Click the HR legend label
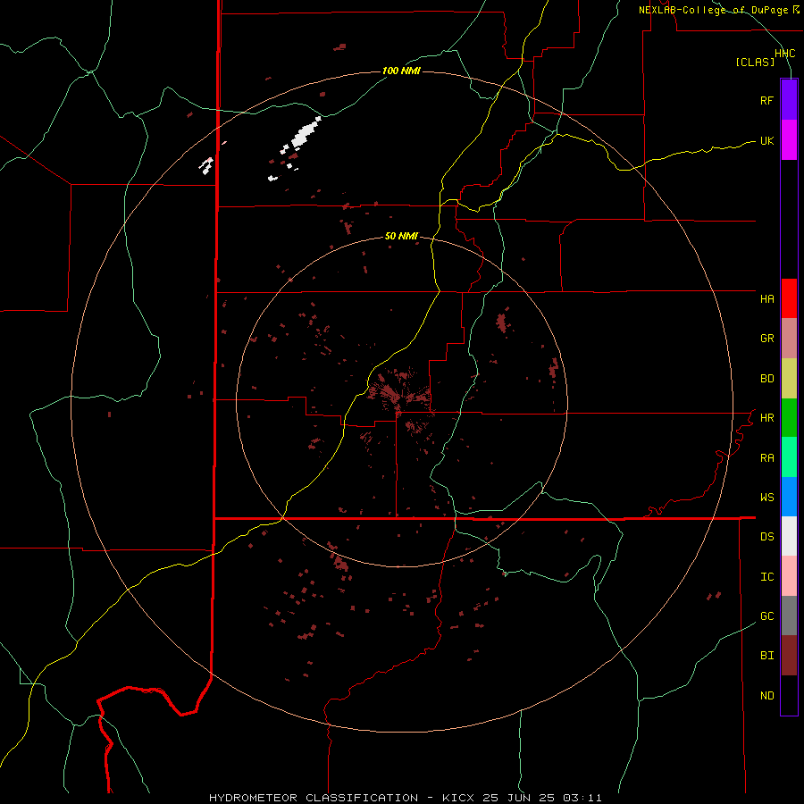Image resolution: width=804 pixels, height=804 pixels. (766, 418)
